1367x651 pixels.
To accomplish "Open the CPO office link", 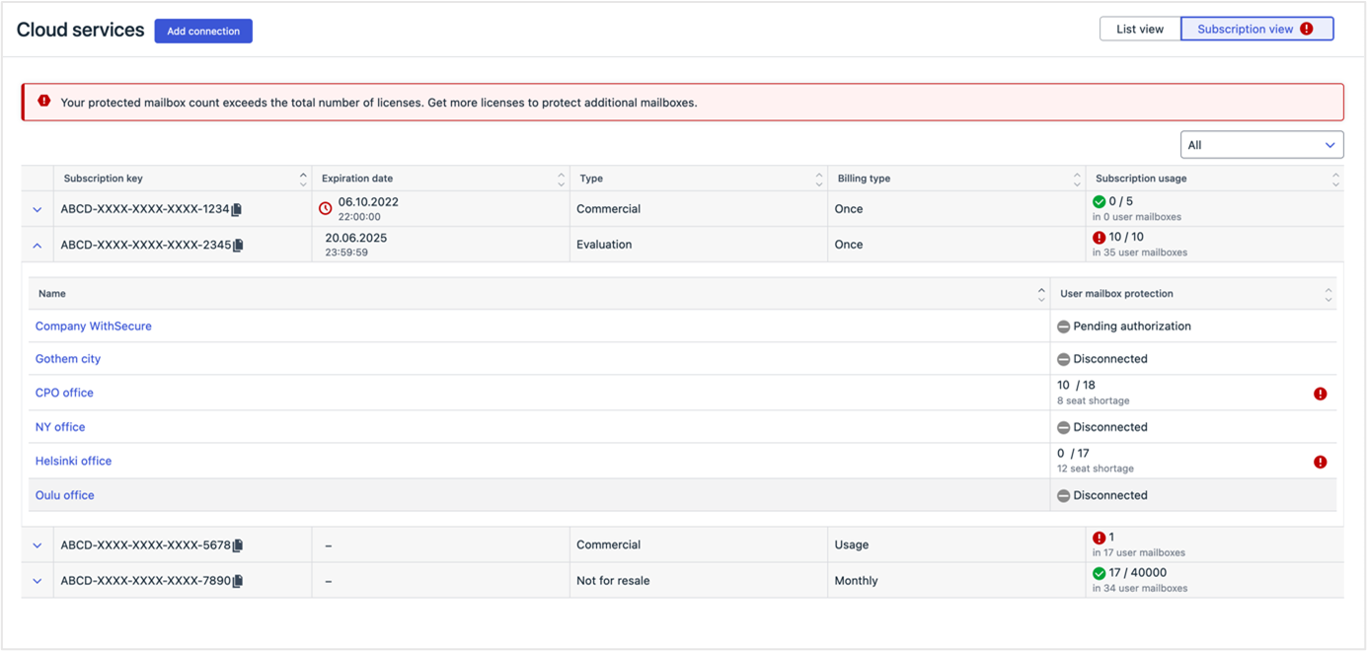I will point(64,393).
